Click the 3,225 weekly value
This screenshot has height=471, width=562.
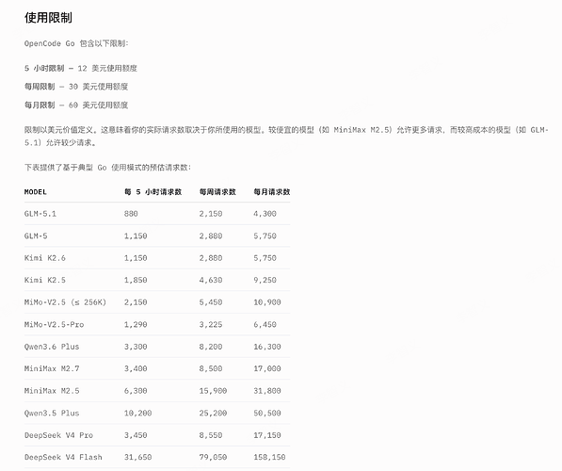[x=211, y=324]
